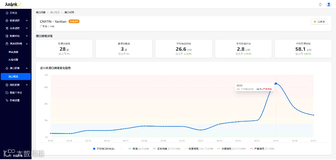336x160 pixels.
Task: Click the 26.6 小时 card value
Action: pyautogui.click(x=184, y=49)
